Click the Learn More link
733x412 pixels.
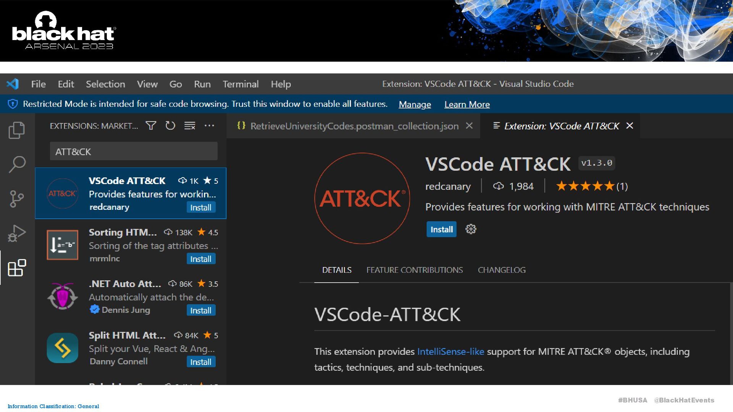click(x=467, y=104)
